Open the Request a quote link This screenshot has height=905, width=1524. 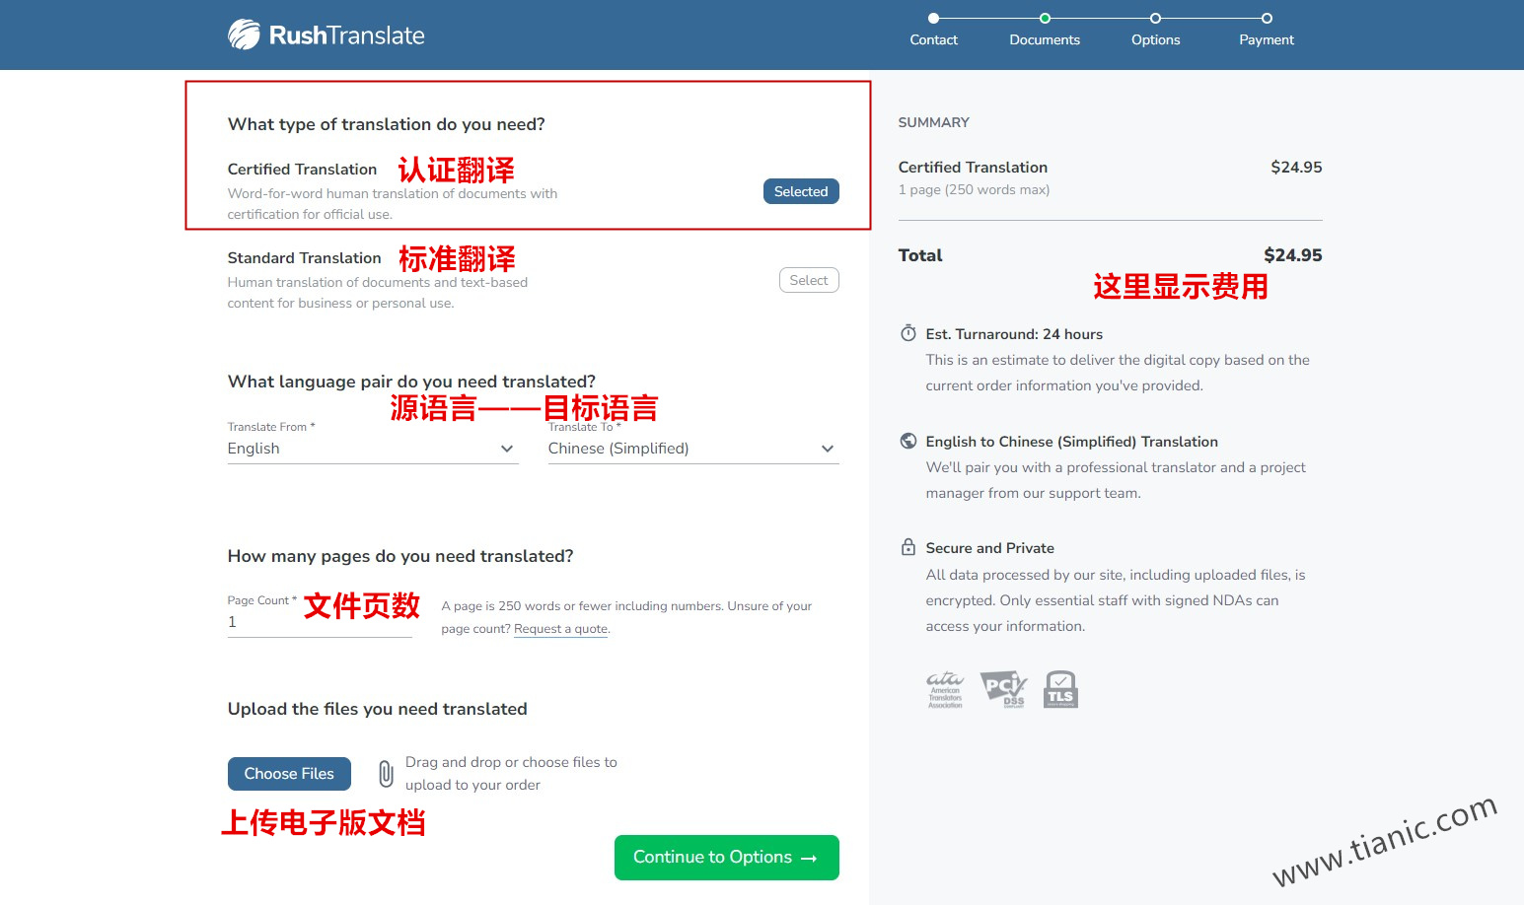[560, 629]
